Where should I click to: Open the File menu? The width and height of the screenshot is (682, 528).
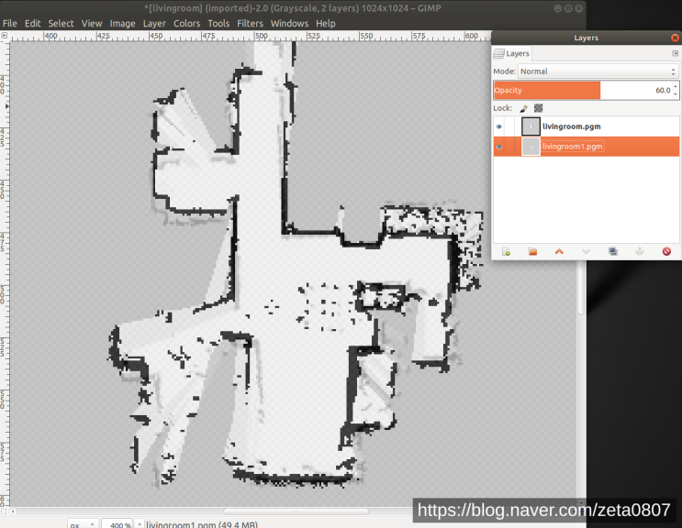click(9, 24)
